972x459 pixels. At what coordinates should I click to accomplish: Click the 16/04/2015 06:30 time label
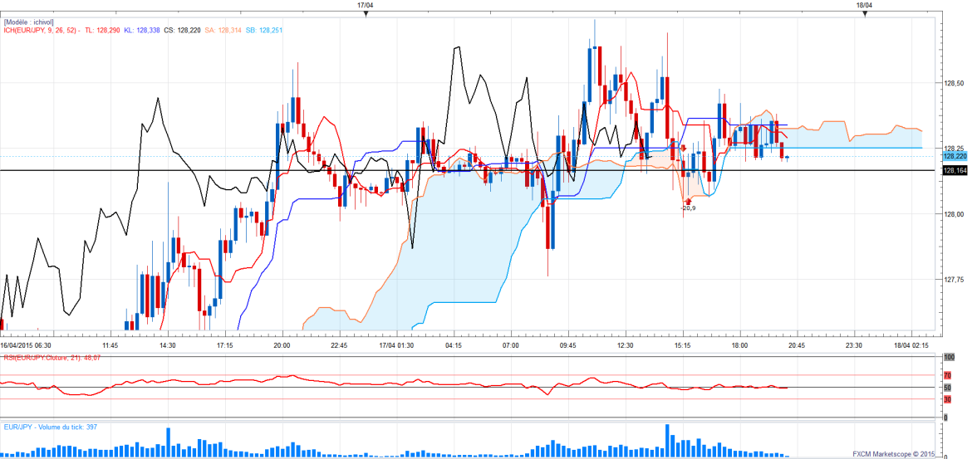pos(26,345)
